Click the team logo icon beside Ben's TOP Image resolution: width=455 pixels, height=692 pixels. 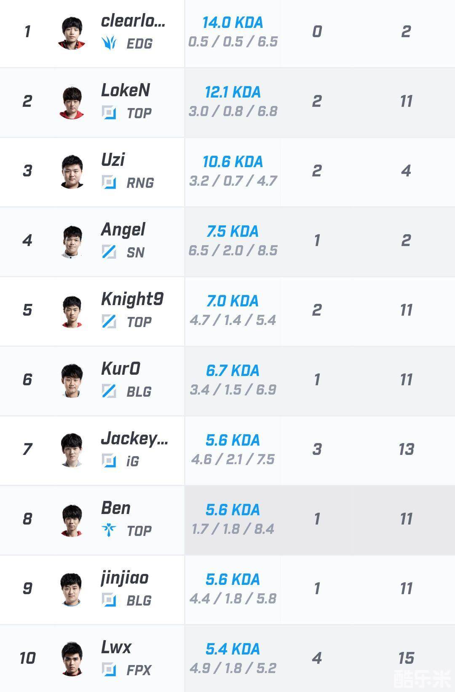[109, 530]
